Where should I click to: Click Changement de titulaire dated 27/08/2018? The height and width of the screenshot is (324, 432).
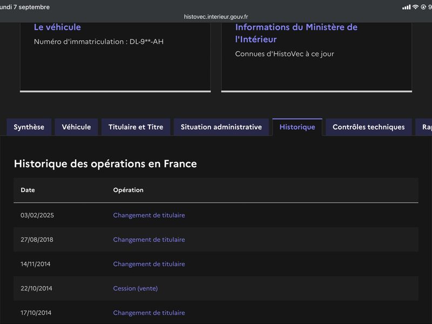(149, 240)
